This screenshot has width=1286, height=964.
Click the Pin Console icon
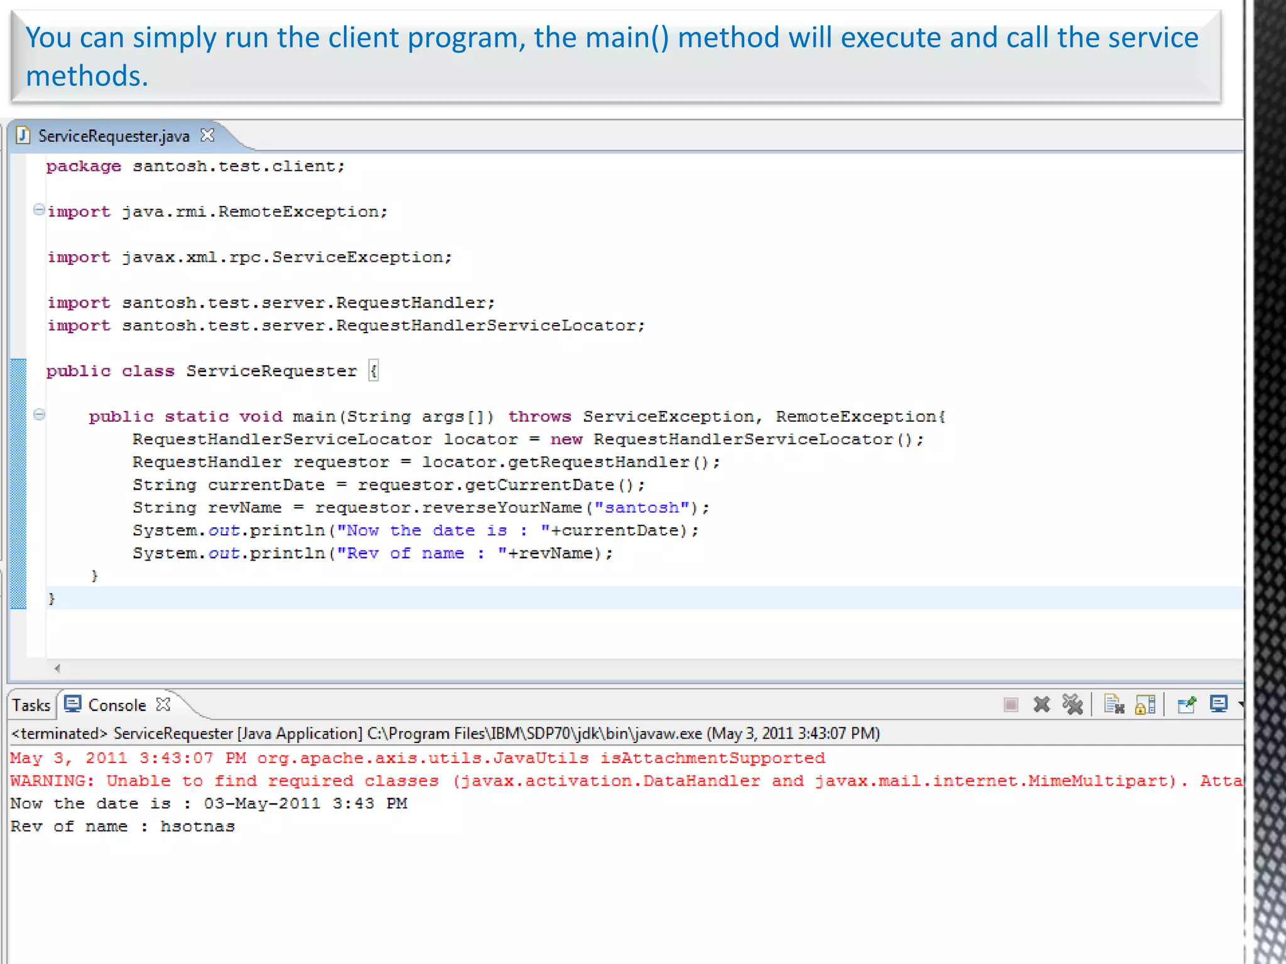(x=1187, y=705)
